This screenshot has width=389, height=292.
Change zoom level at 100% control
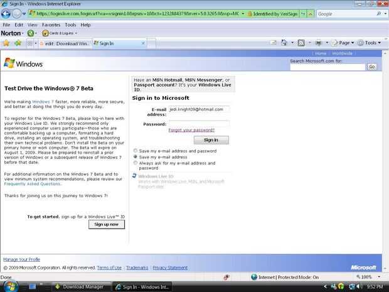[x=368, y=277]
